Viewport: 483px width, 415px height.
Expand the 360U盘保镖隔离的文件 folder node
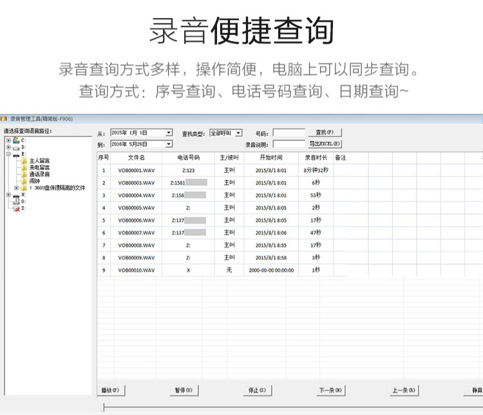pyautogui.click(x=16, y=188)
